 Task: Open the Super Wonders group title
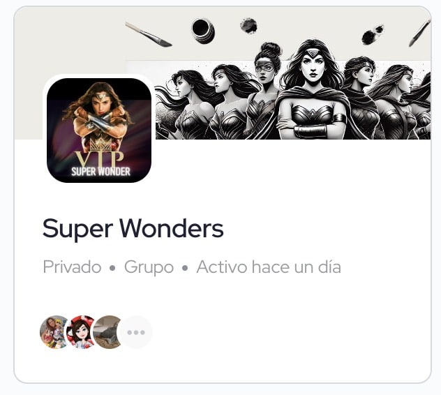133,228
